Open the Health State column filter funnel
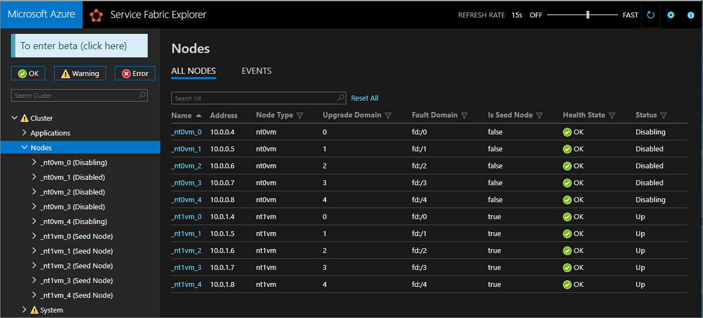Image resolution: width=703 pixels, height=318 pixels. pyautogui.click(x=613, y=115)
